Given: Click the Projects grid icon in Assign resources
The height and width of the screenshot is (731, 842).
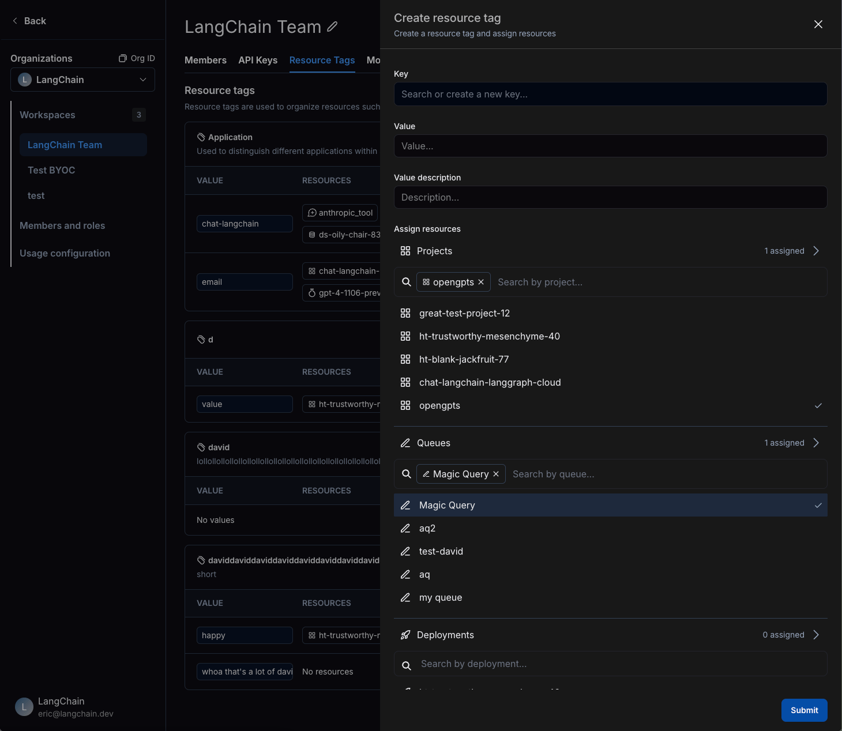Looking at the screenshot, I should coord(405,251).
